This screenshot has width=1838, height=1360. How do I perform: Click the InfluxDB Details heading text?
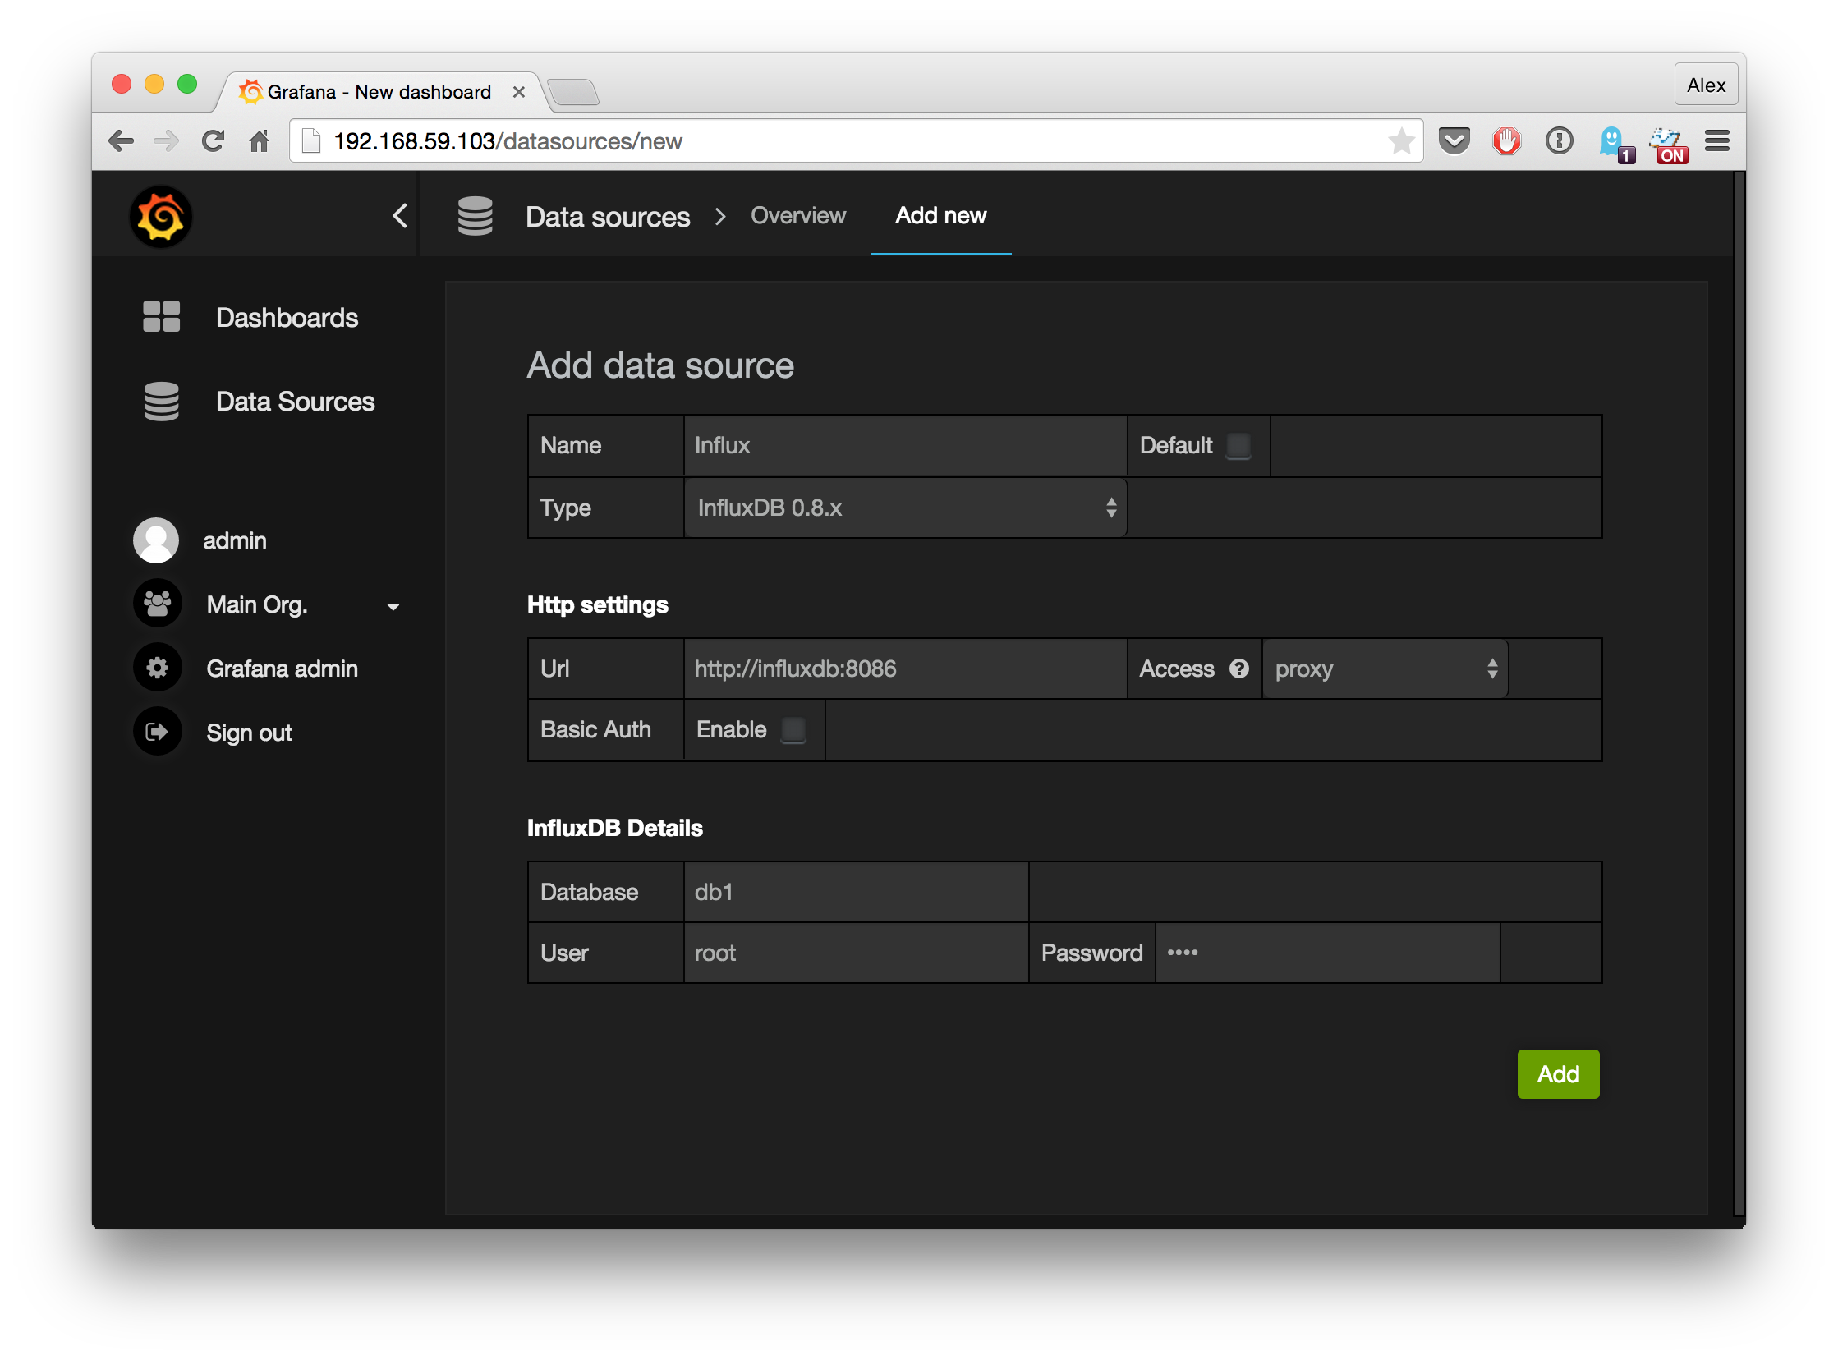click(615, 827)
